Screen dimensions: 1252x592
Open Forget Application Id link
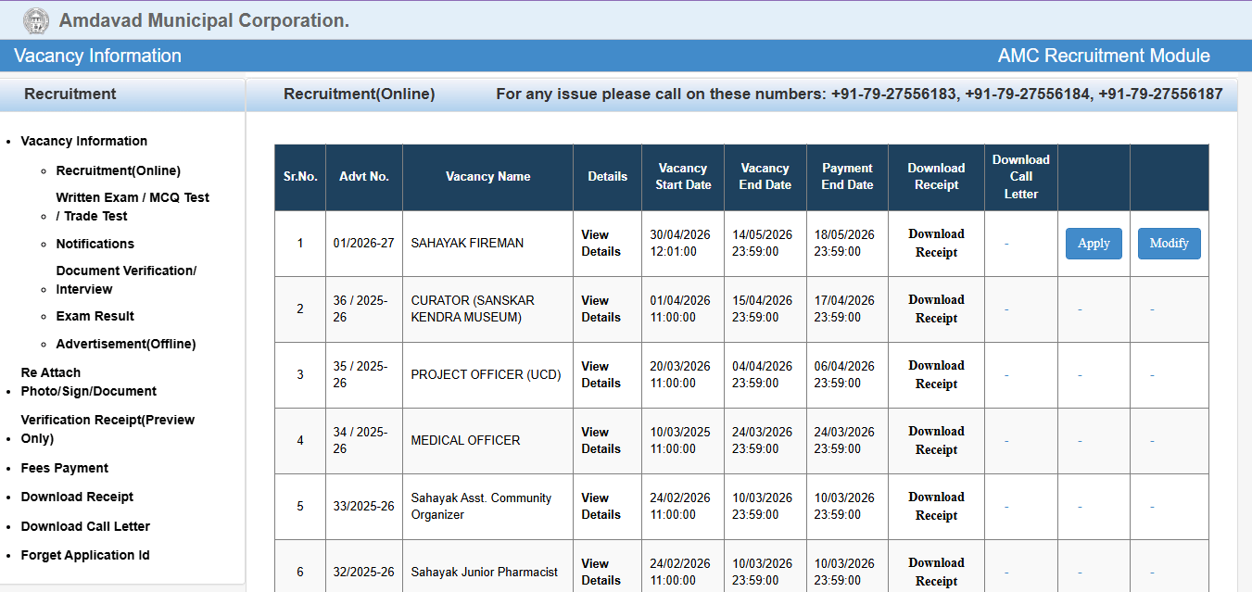[85, 555]
